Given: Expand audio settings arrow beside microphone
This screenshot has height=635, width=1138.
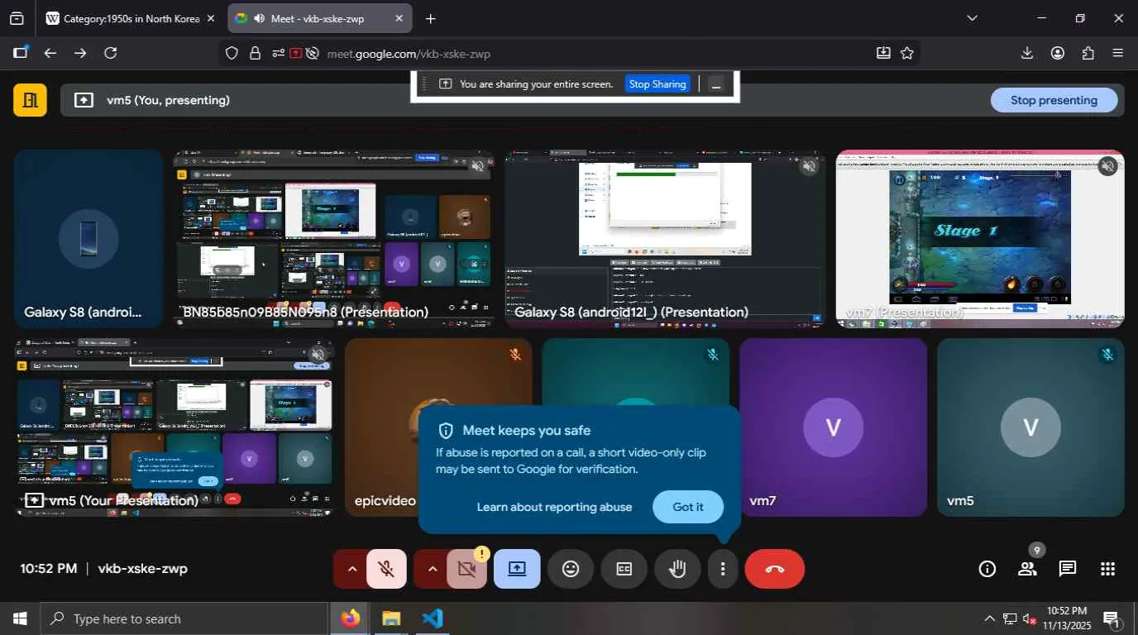Looking at the screenshot, I should tap(351, 569).
